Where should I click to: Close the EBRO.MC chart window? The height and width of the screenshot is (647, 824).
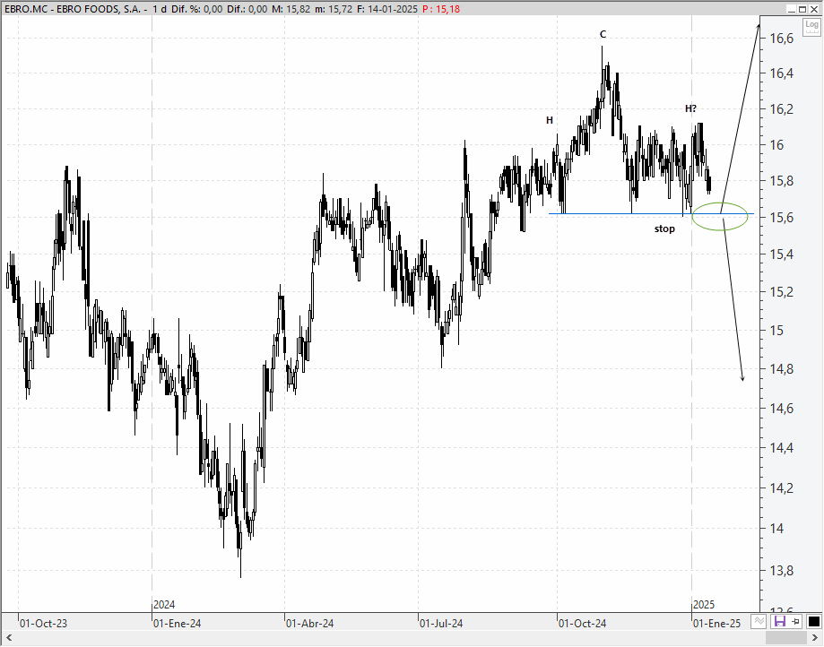814,9
